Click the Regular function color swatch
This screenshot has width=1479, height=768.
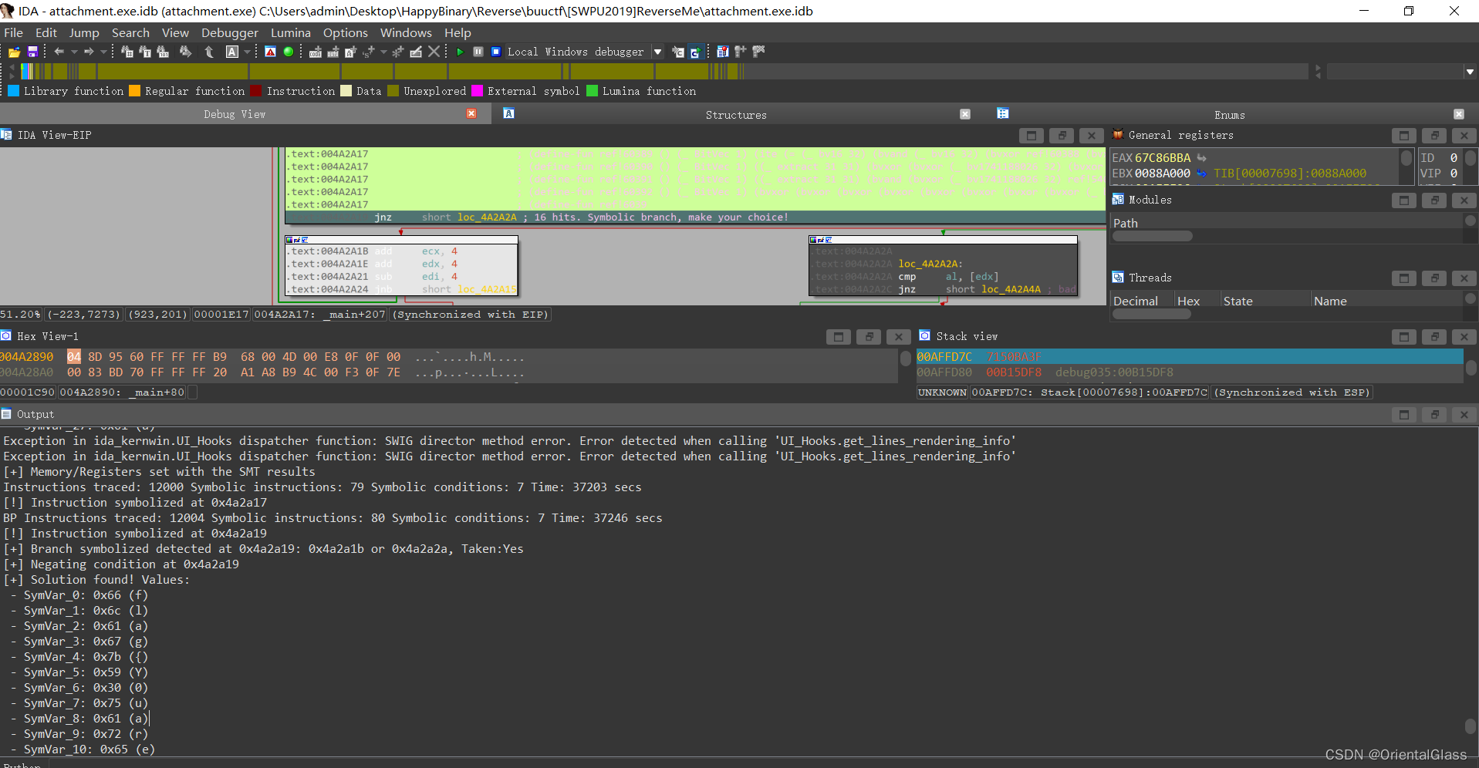[134, 91]
